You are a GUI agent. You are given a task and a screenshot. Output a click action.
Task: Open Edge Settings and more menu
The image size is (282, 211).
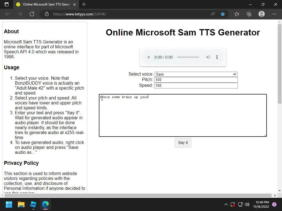pos(274,14)
